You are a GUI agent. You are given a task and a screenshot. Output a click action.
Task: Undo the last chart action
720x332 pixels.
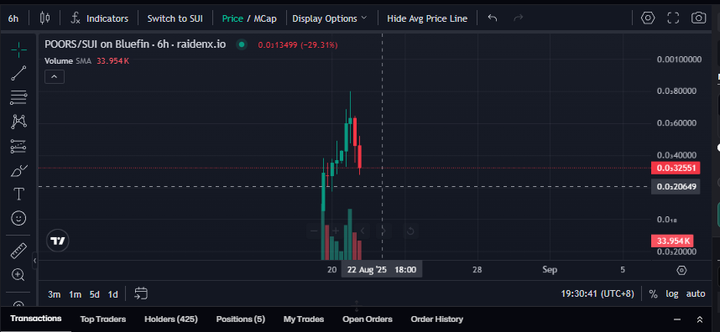pos(493,18)
